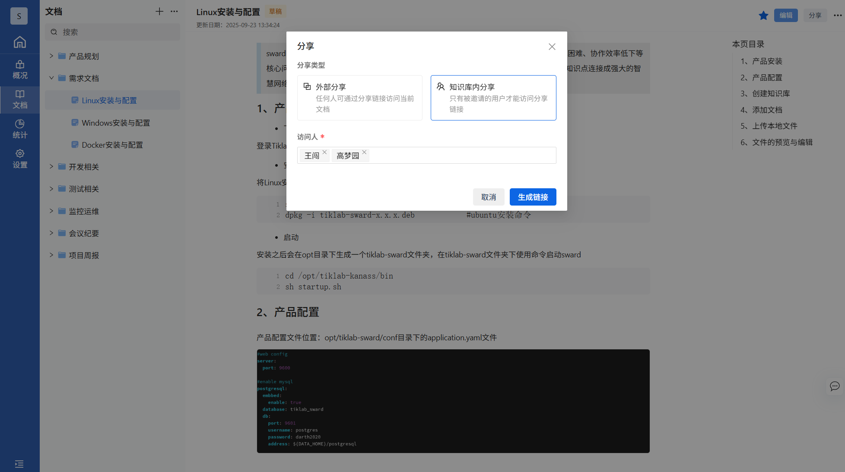The height and width of the screenshot is (472, 845).
Task: Open the comment bubble icon
Action: coord(835,386)
